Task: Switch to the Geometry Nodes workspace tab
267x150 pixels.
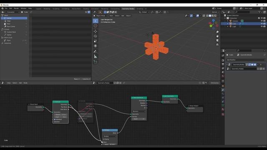Action: coord(128,9)
